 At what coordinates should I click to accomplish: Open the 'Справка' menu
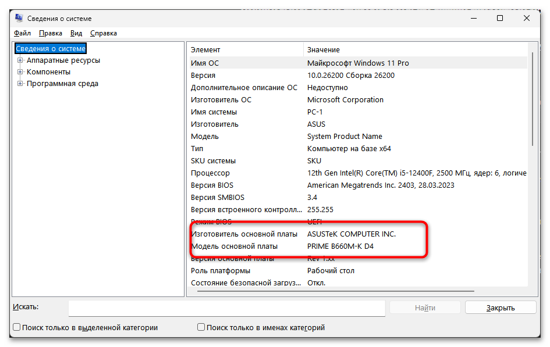pos(104,33)
